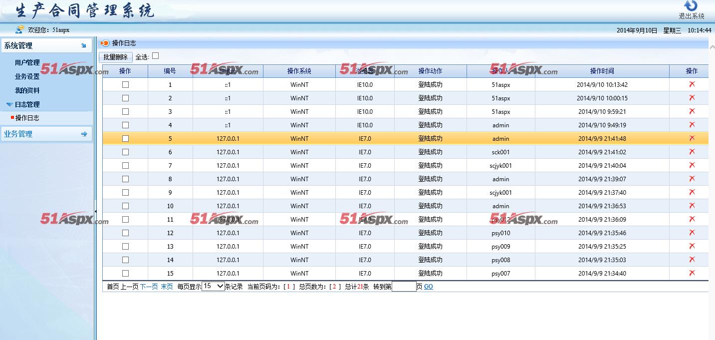Collapse the 日志管理 tree node

[x=9, y=104]
